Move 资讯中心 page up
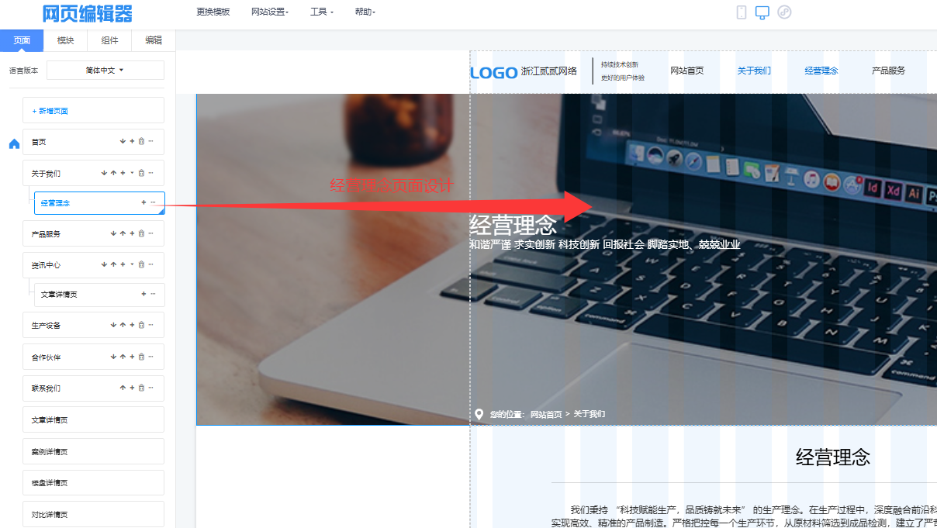Image resolution: width=937 pixels, height=528 pixels. [113, 265]
